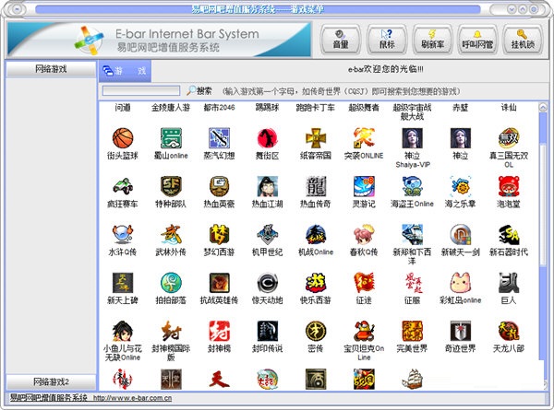Open the 疯狂赛车 racing game icon
This screenshot has height=410, width=554.
coord(123,186)
